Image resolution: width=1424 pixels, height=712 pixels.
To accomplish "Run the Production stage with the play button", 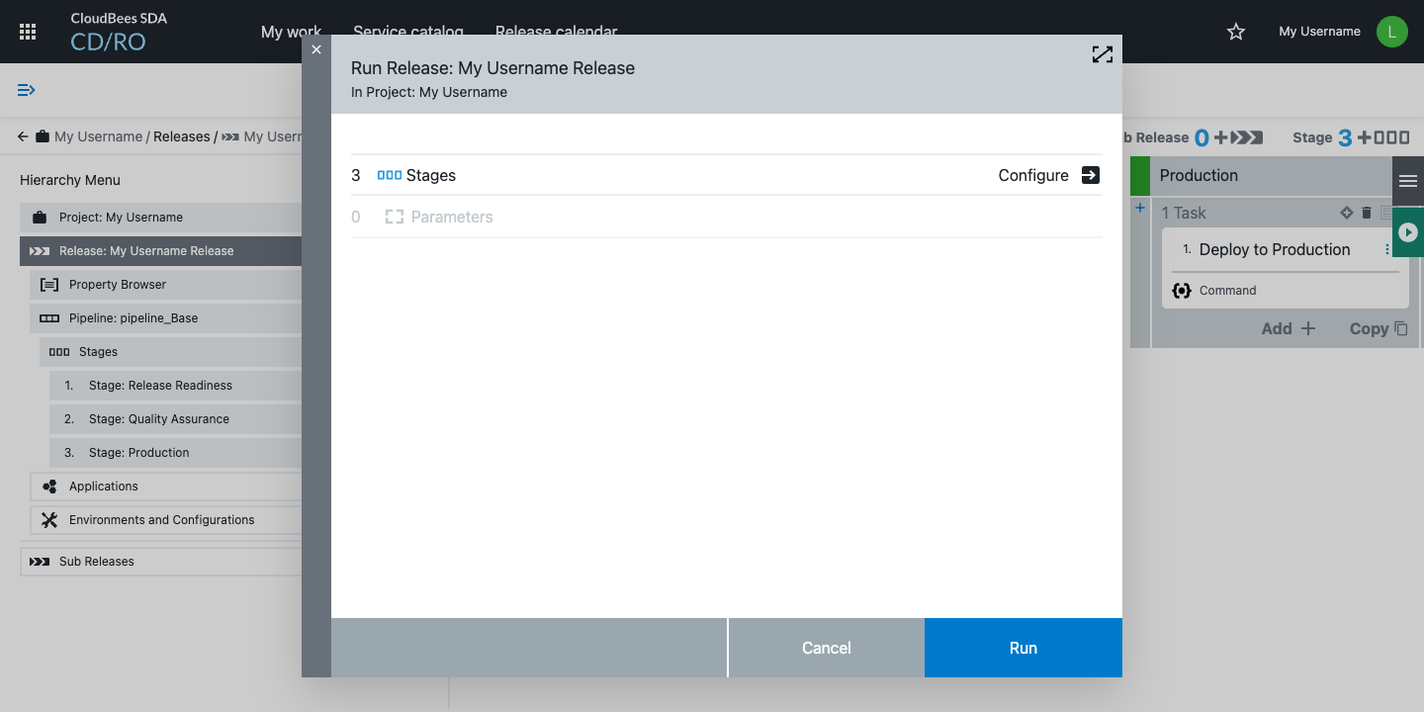I will 1407,232.
